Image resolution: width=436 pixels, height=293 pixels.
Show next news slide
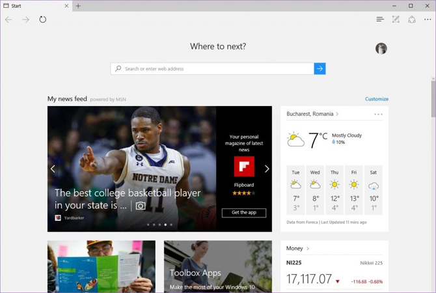point(267,169)
